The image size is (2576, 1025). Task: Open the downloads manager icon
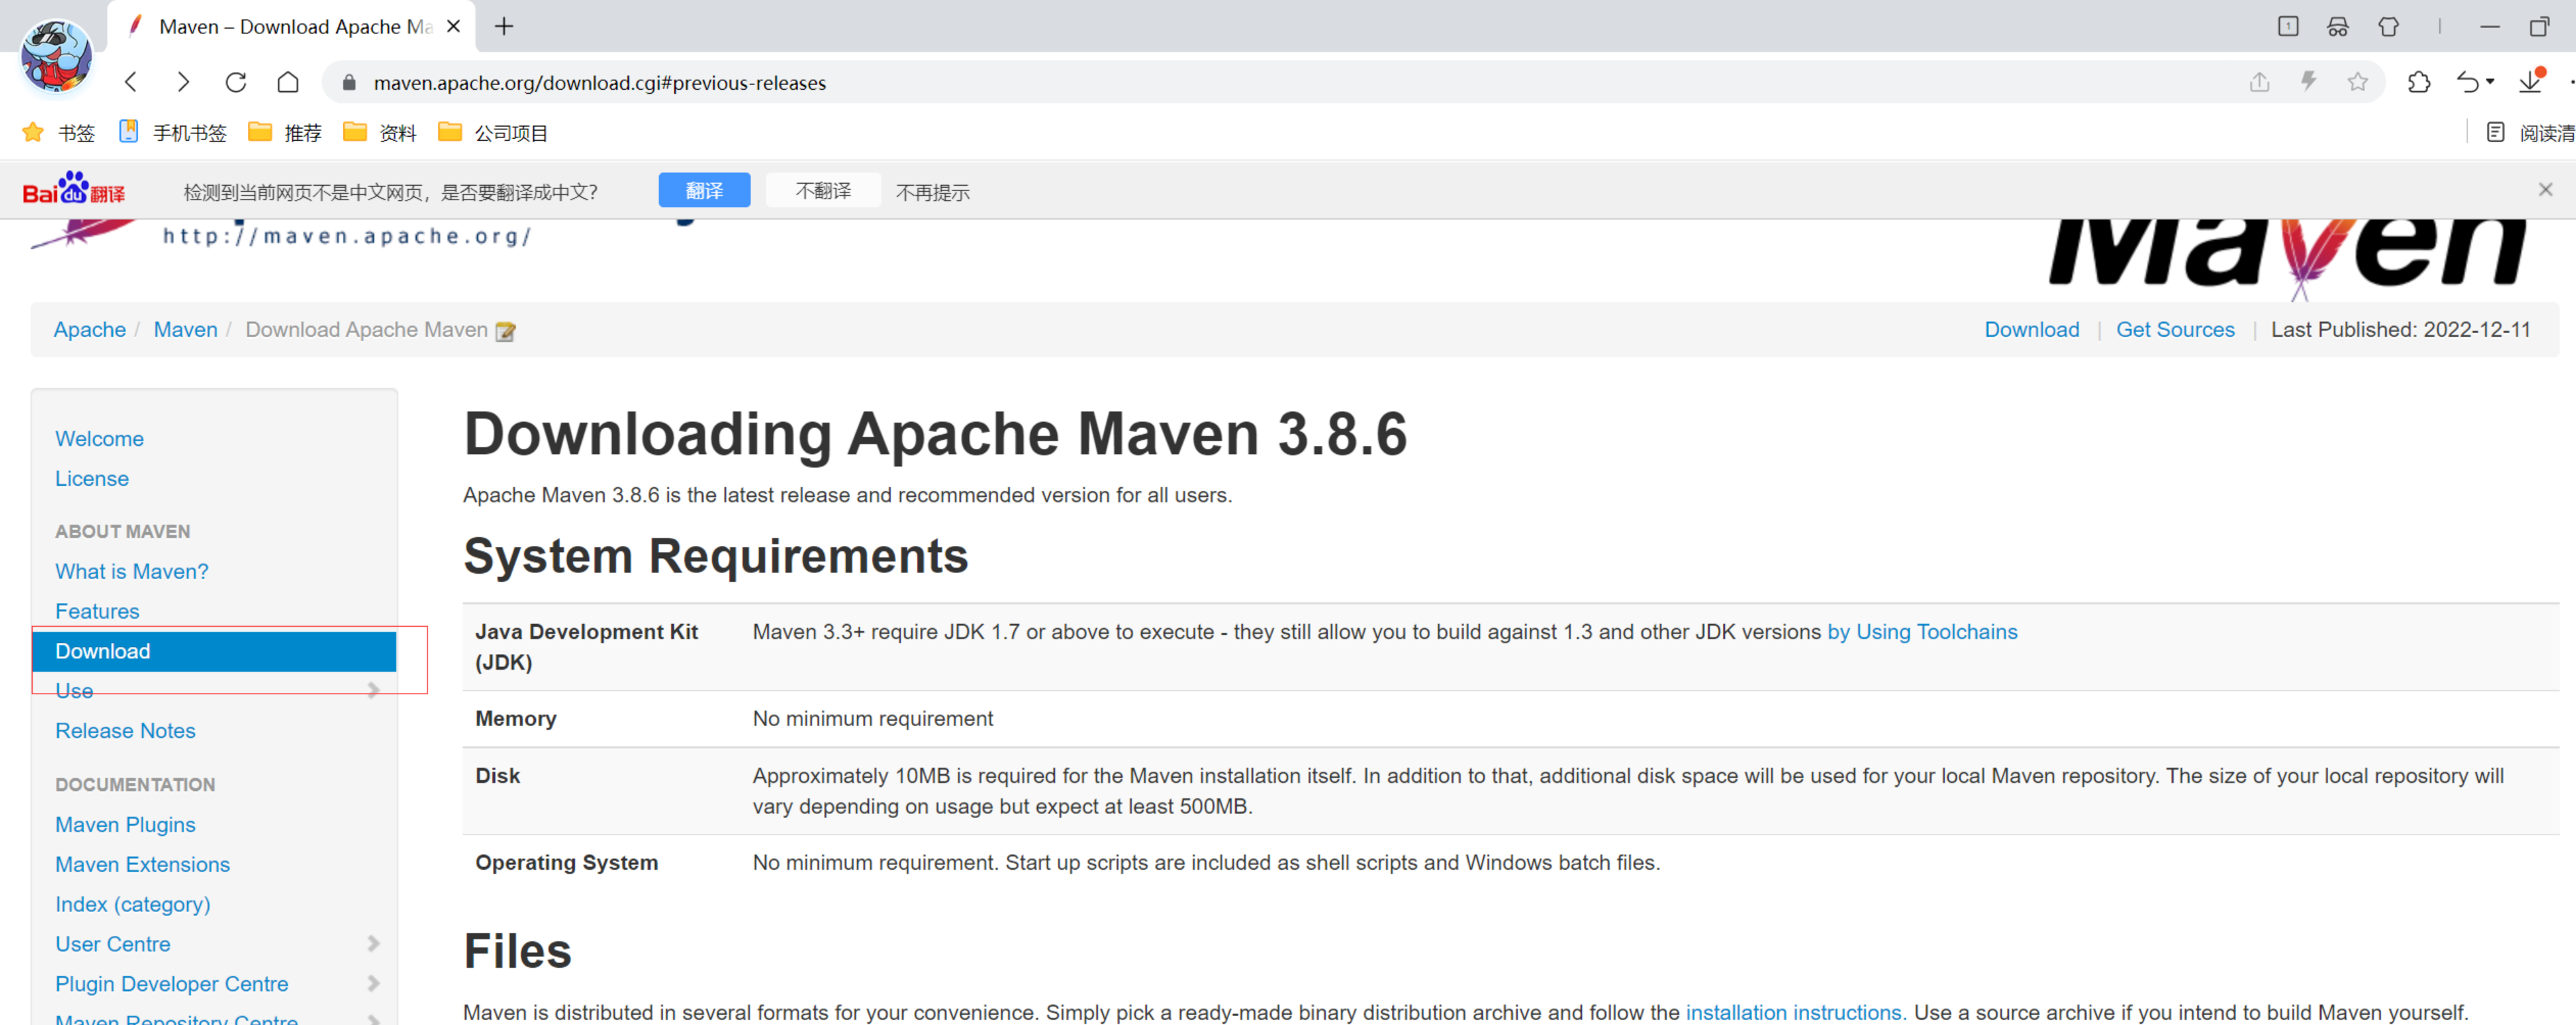tap(2530, 81)
